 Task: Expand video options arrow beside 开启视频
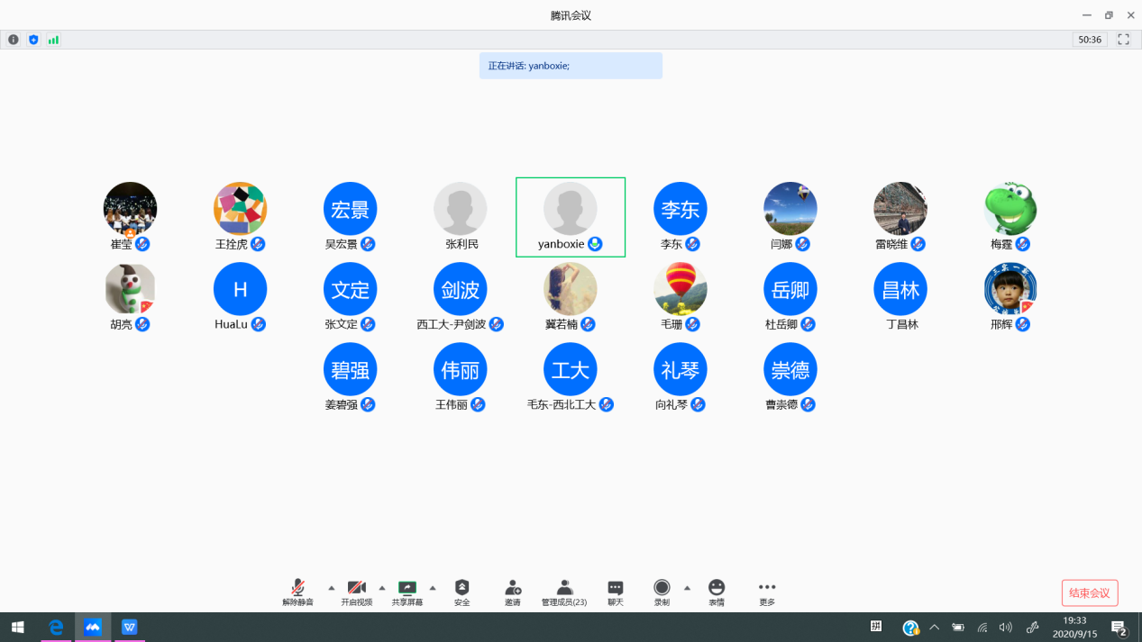click(382, 588)
